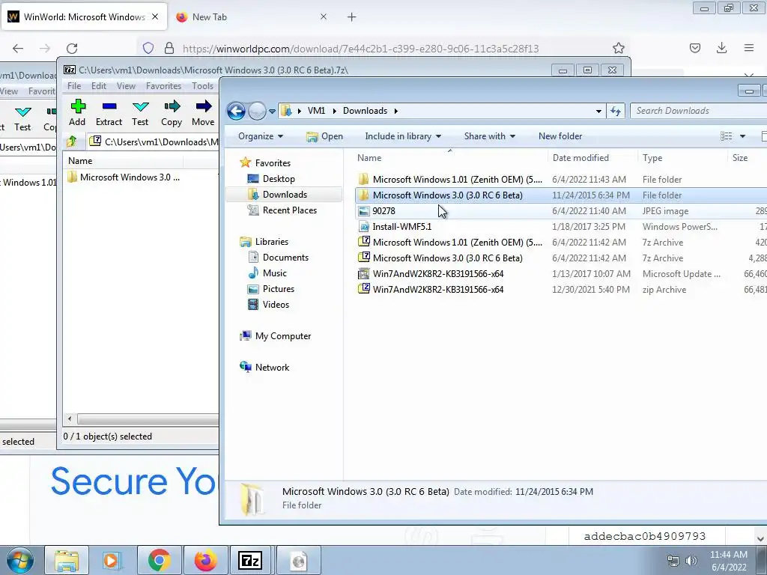Open Windows Explorer taskbar icon
767x575 pixels.
pos(67,560)
